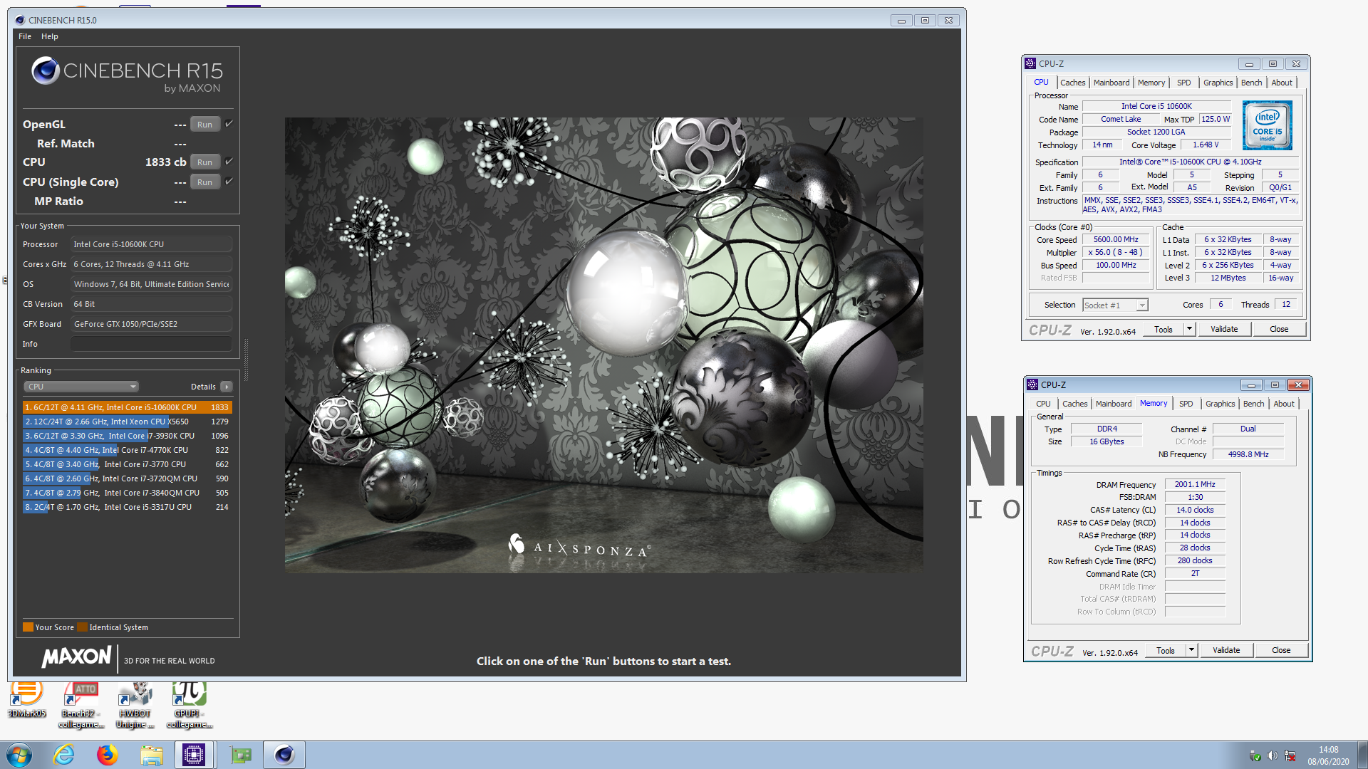Click Close button in top CPU-Z window
This screenshot has width=1368, height=769.
(1279, 330)
